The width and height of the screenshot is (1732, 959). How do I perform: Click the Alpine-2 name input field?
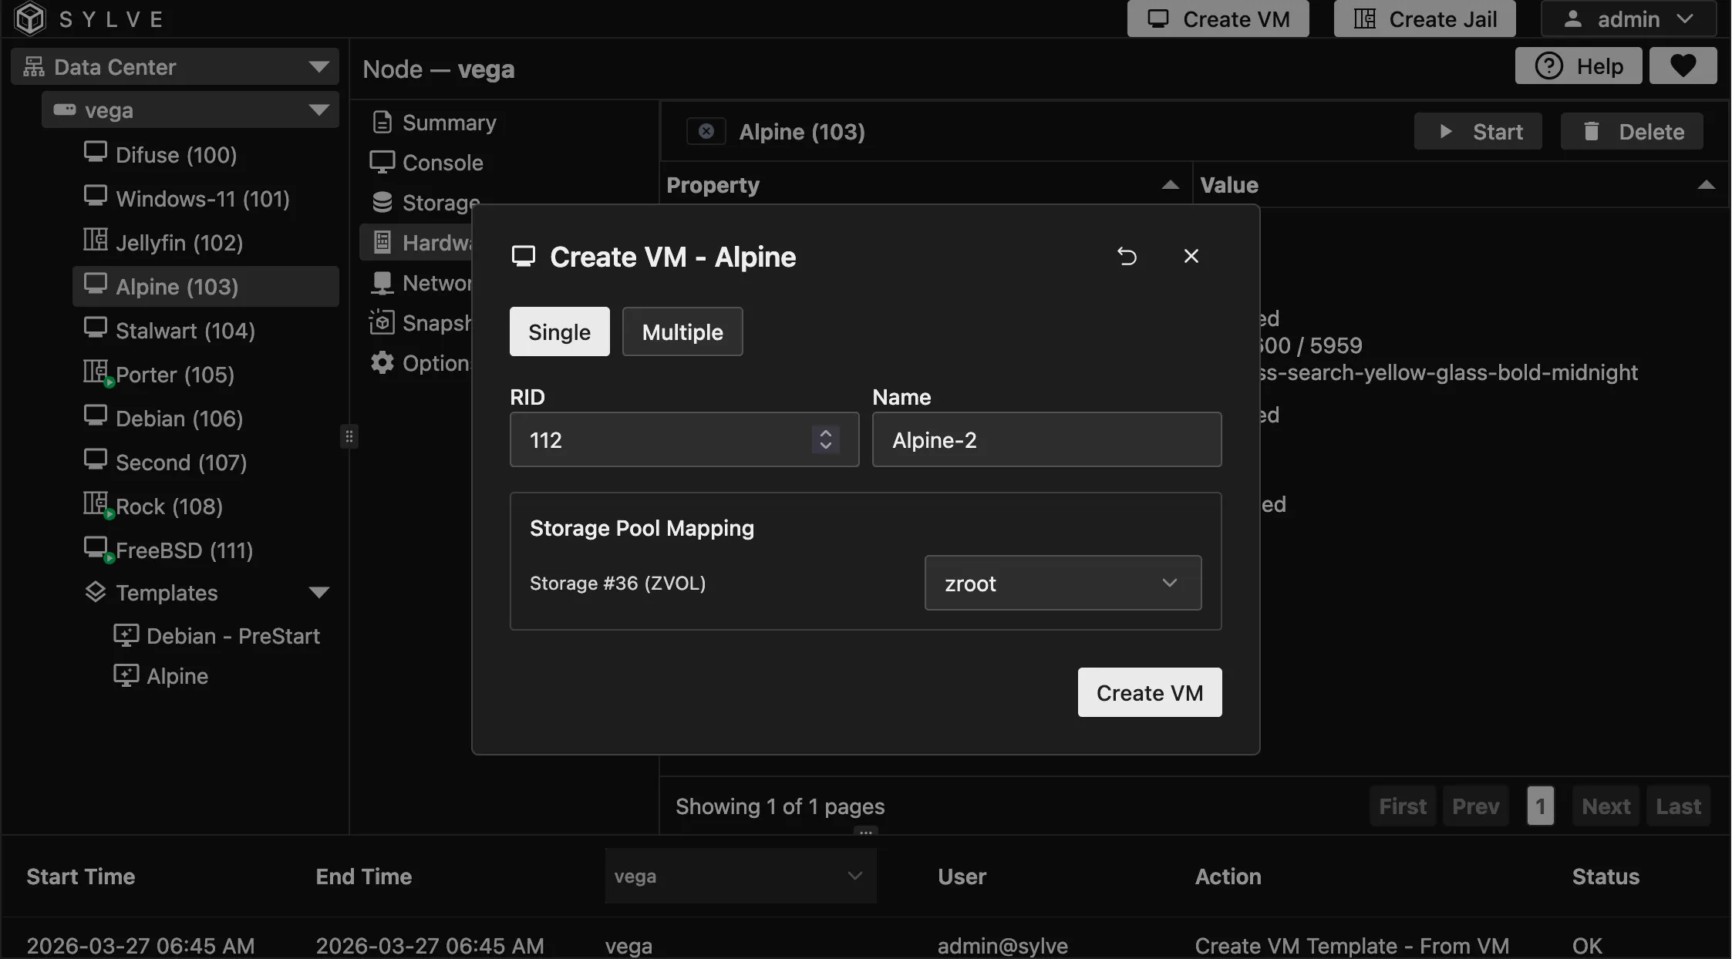1046,439
